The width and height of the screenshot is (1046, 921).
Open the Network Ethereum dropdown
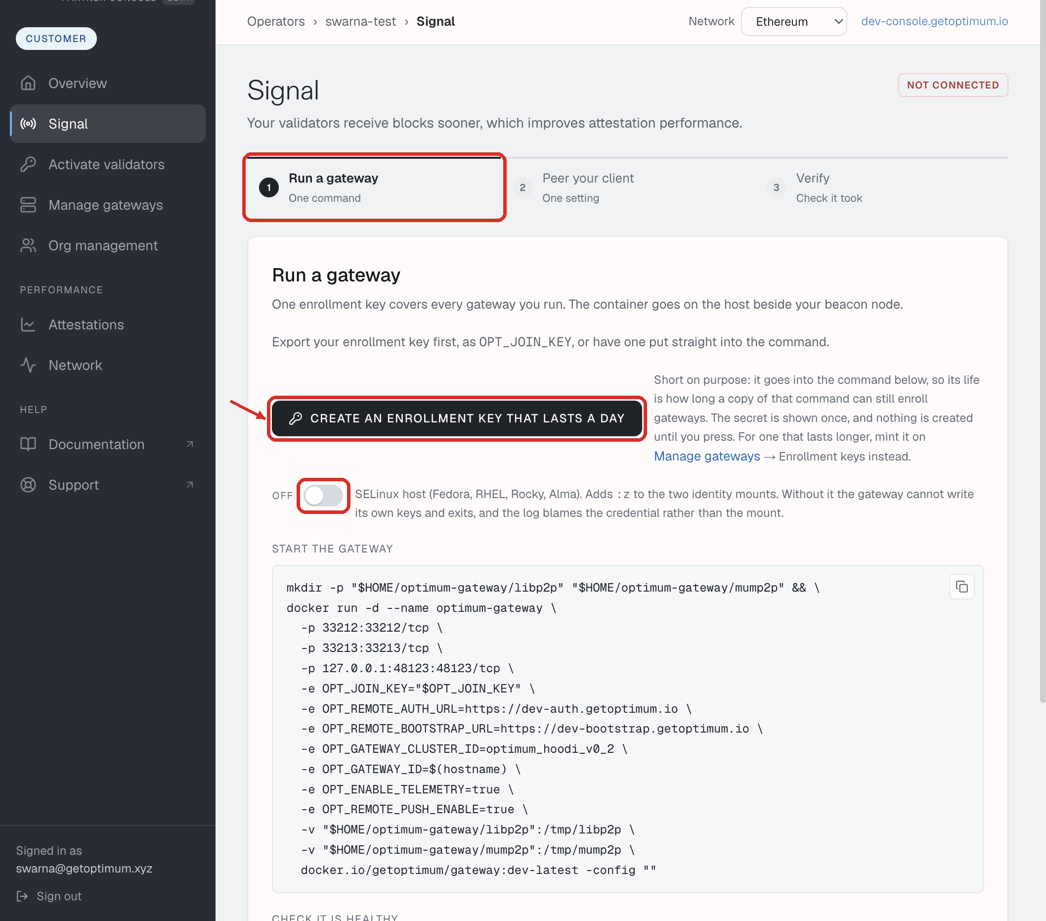(x=794, y=21)
